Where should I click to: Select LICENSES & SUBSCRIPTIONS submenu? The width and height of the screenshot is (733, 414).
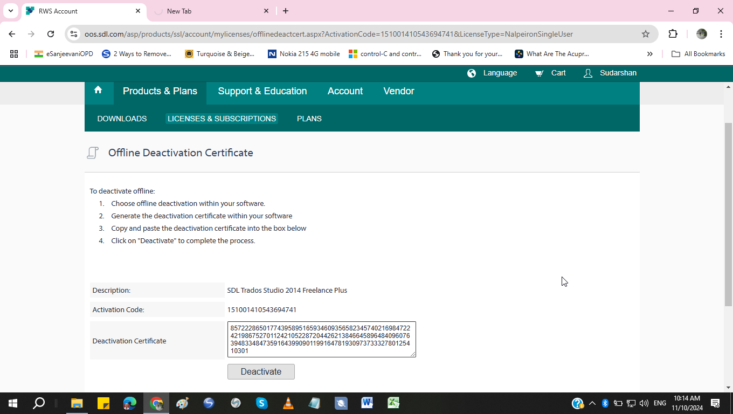point(222,119)
